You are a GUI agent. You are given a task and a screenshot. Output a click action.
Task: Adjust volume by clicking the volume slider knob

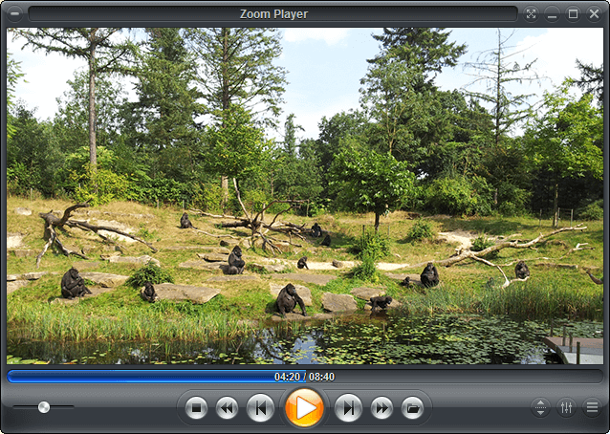[44, 407]
